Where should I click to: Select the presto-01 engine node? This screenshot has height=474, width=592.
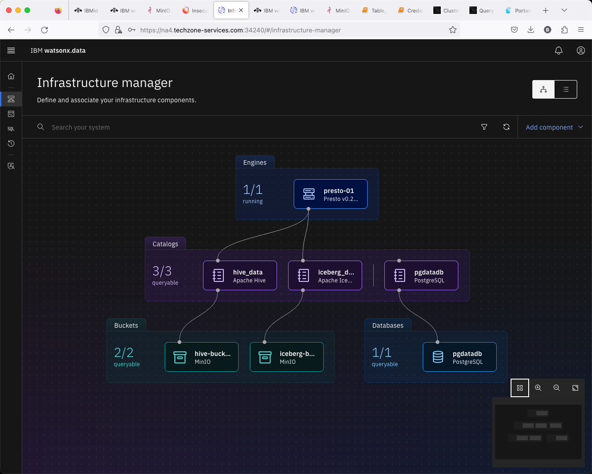tap(331, 194)
